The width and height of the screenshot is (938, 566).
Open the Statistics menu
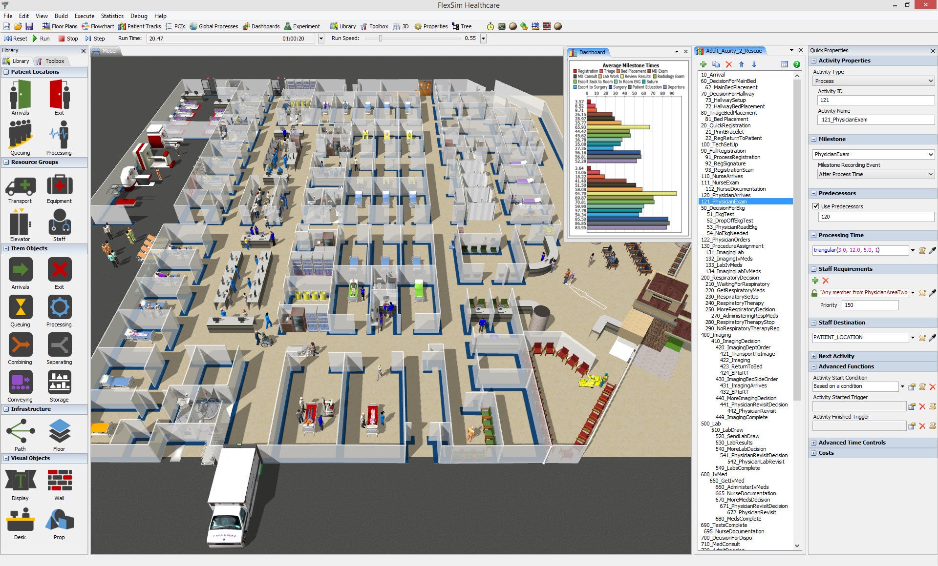[112, 16]
